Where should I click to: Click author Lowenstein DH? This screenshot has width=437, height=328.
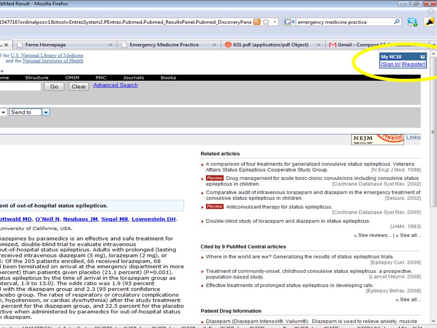click(153, 219)
